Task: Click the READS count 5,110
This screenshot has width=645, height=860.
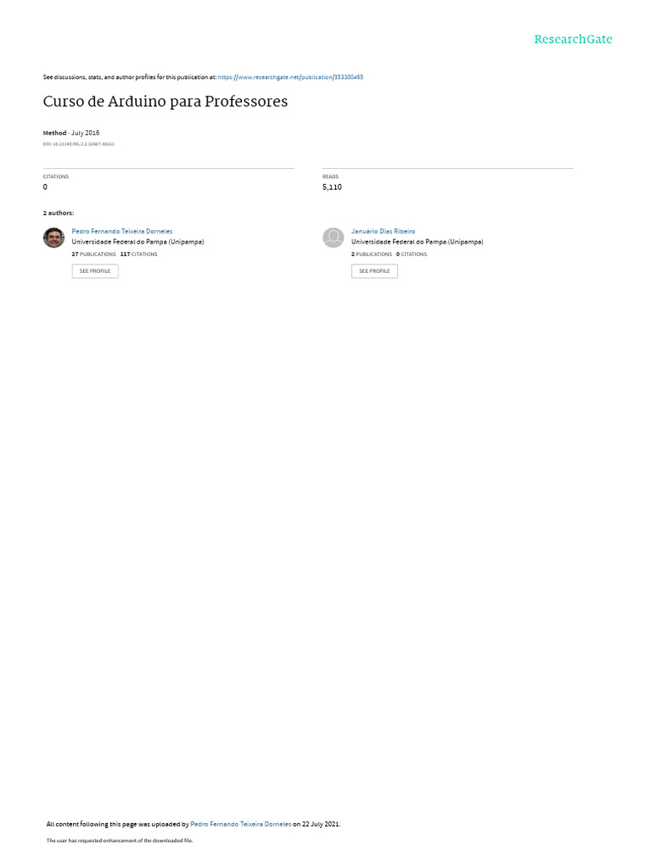Action: (x=332, y=187)
